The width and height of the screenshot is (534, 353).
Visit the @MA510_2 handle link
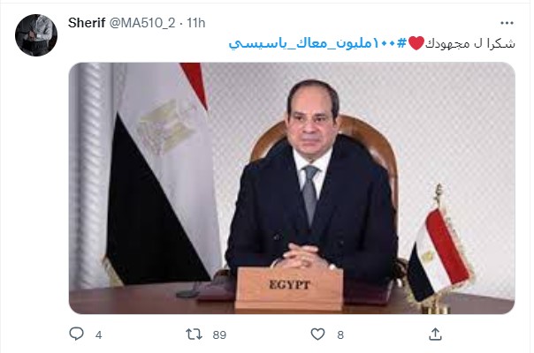142,23
